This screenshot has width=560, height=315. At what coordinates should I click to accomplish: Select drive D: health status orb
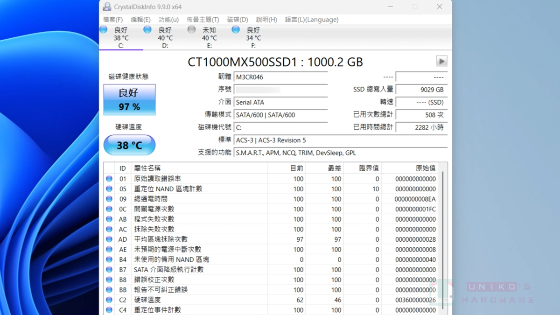tap(147, 29)
